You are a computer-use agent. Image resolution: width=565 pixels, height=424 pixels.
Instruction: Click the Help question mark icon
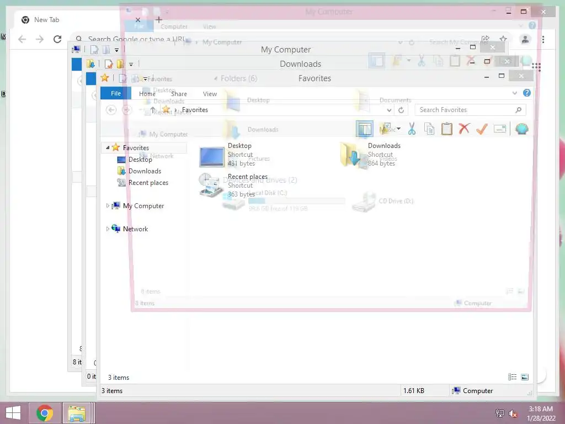tap(527, 93)
